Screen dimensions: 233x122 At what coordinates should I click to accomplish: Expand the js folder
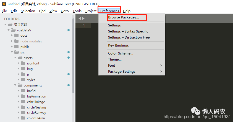19,74
